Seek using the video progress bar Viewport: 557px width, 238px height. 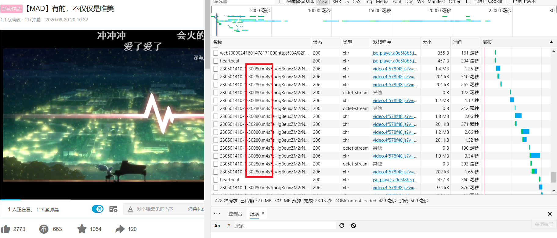(102, 200)
